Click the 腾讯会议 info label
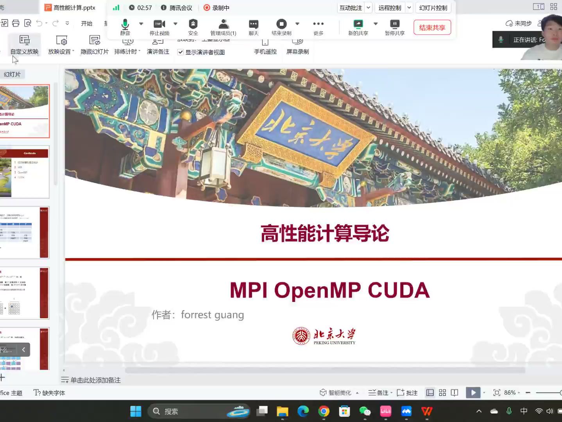The height and width of the screenshot is (422, 562). (x=177, y=8)
